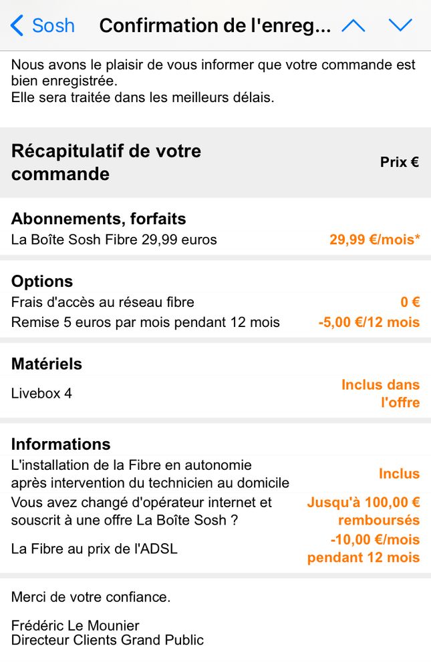
Task: Tap the email subject title
Action: [x=214, y=26]
